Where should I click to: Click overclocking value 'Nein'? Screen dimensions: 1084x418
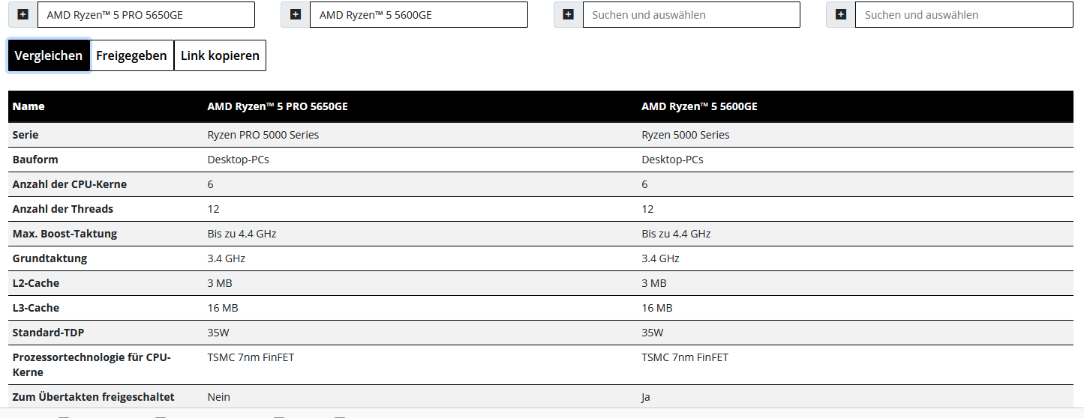click(x=219, y=397)
